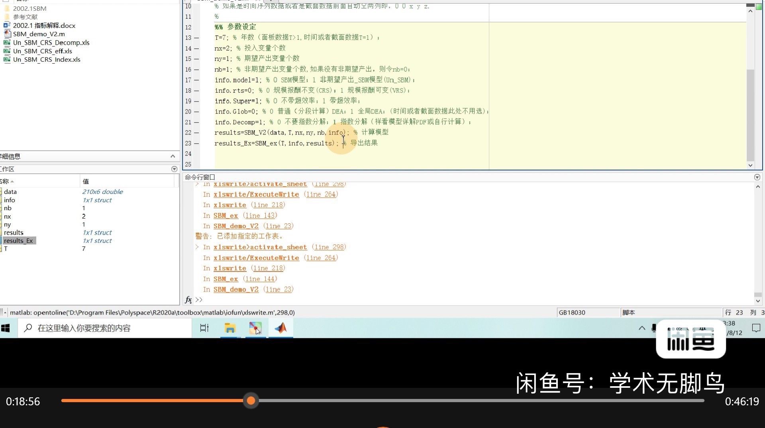
Task: Select the 'results' variable in workspace
Action: 14,233
